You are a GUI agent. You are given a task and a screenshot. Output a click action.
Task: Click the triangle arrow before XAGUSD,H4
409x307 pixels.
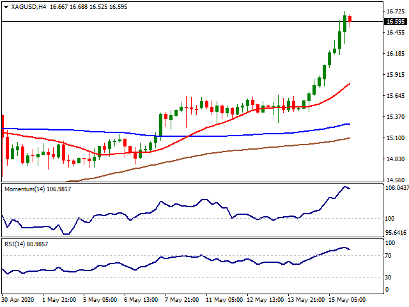click(x=6, y=7)
